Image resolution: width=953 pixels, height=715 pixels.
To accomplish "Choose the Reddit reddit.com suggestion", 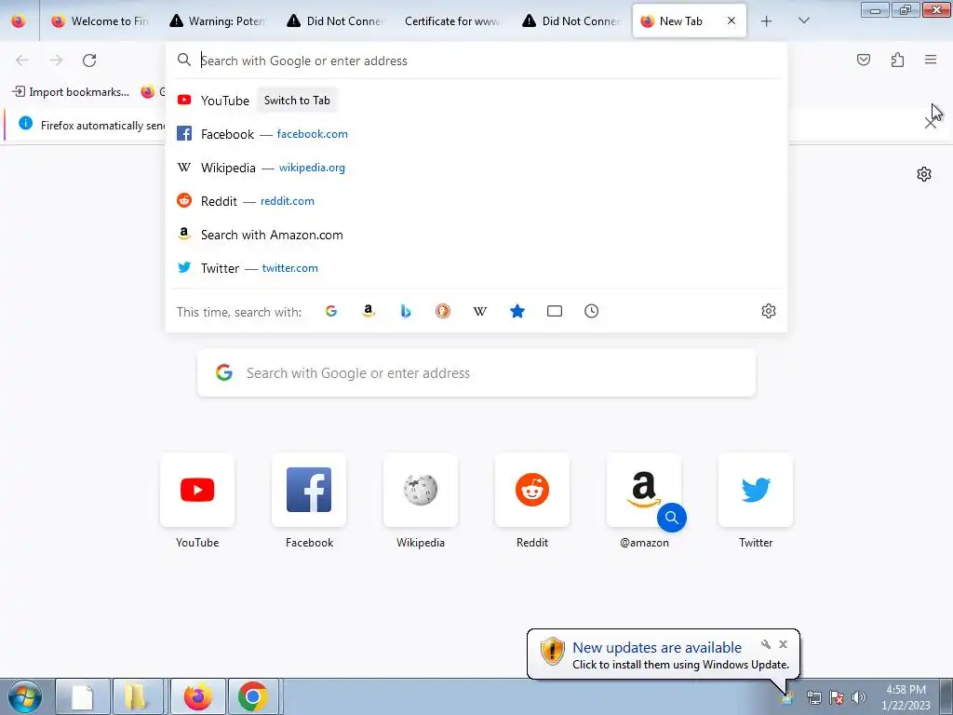I will (x=476, y=201).
